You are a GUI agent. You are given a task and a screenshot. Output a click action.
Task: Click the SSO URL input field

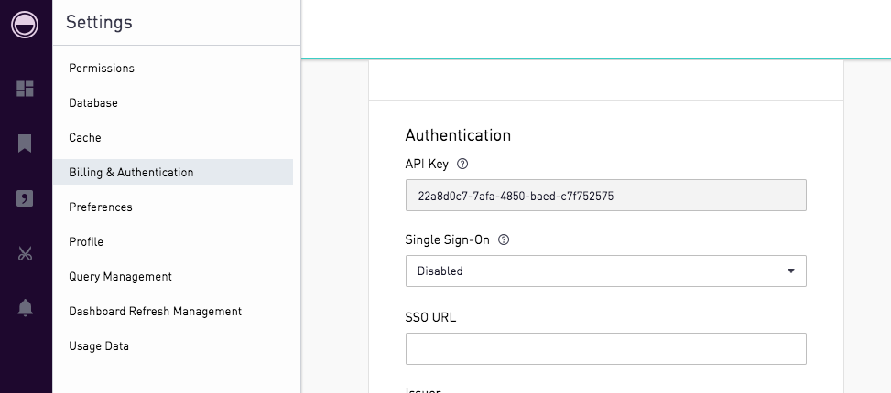click(605, 348)
